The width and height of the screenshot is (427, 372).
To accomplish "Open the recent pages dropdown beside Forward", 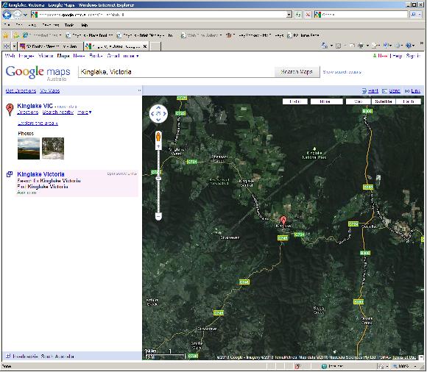I will pos(25,15).
